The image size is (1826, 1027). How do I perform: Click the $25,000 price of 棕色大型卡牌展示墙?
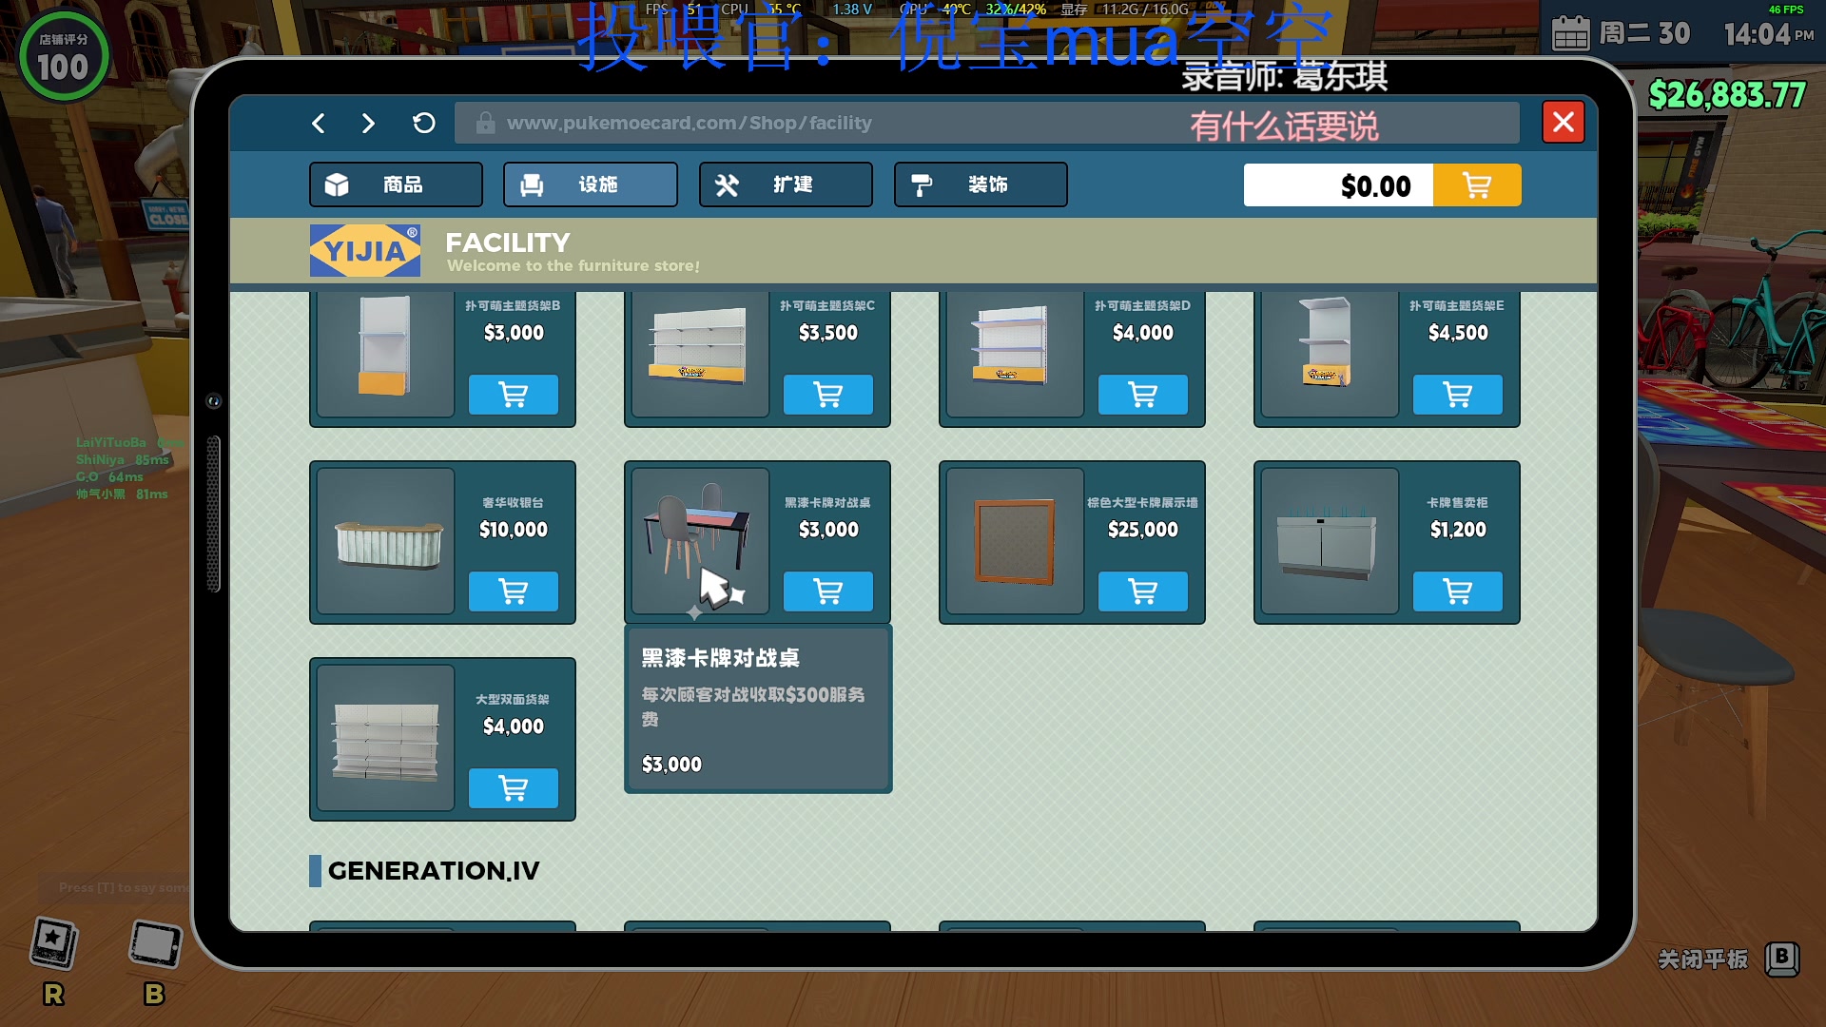(x=1143, y=530)
